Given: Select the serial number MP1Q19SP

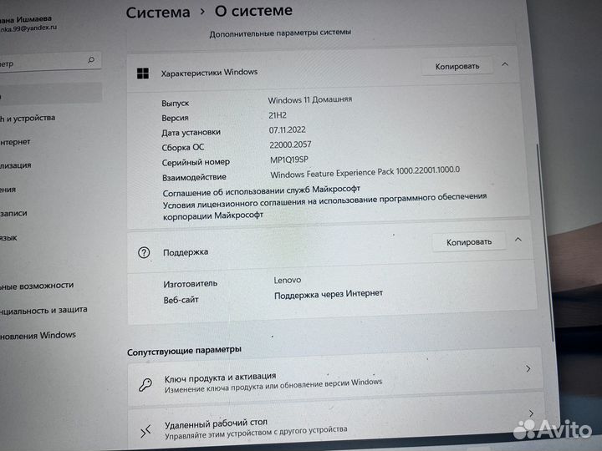Looking at the screenshot, I should coord(289,160).
